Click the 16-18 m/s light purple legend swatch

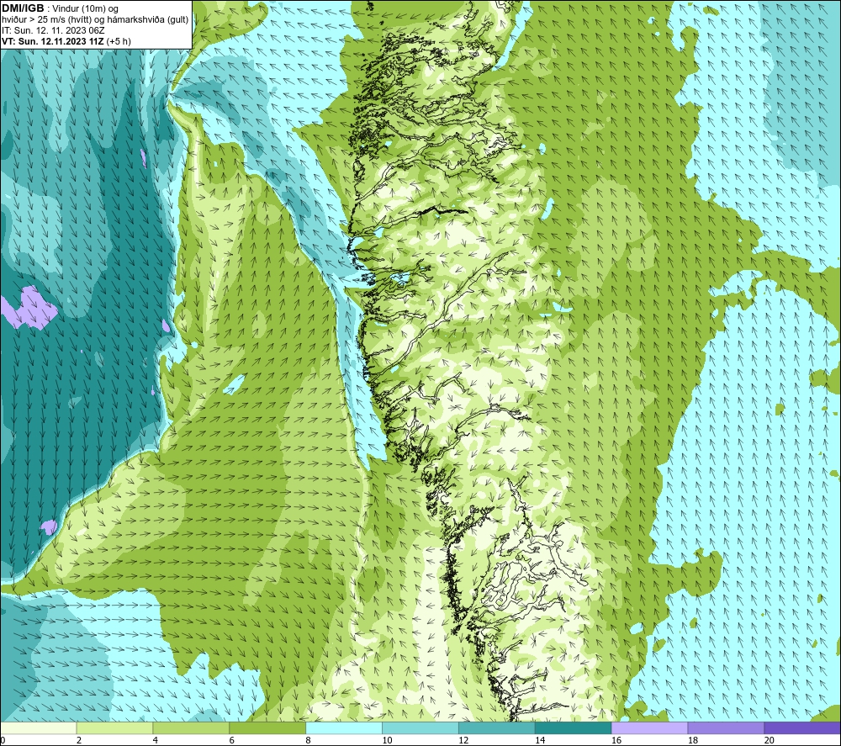pos(649,727)
